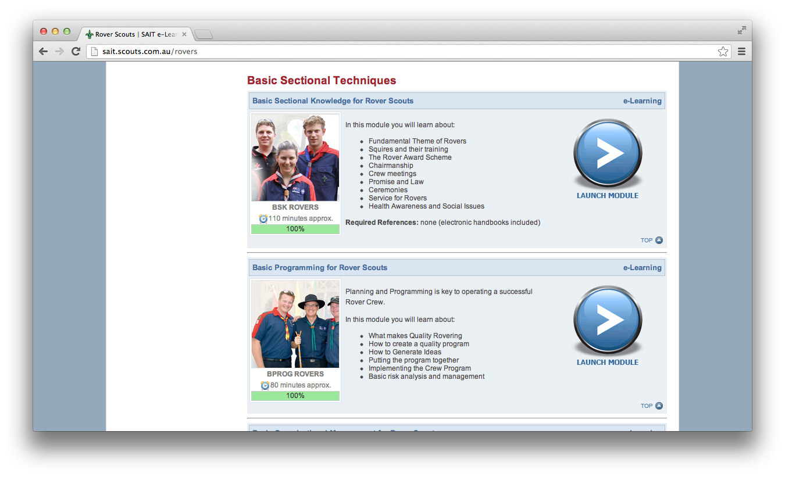Go back using the browser back arrow
Viewport: 785px width, 477px height.
(44, 52)
